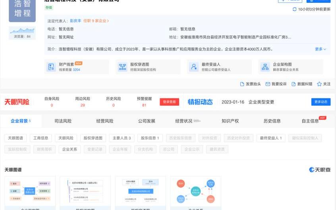
Task: Click the 预警提醒 count 81
Action: [x=144, y=105]
